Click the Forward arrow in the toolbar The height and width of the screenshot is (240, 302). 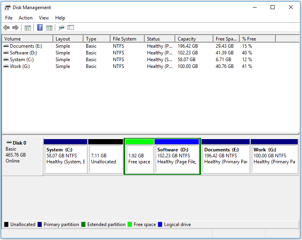(15, 28)
